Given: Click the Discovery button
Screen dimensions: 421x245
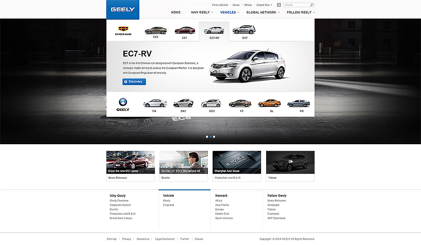Looking at the screenshot, I should click(x=134, y=82).
